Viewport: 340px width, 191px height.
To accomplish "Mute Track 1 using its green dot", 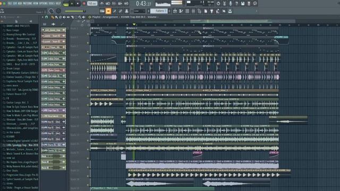I will (88, 34).
